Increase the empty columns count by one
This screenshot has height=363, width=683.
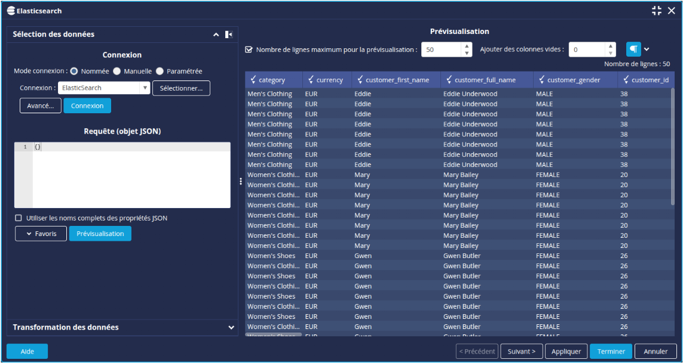pos(610,46)
